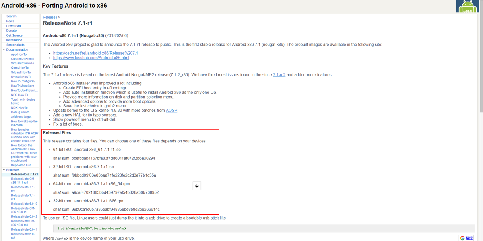483x241 pixels.
Task: Click the sha1sum starting with bbefcdab
Action: coord(113,158)
